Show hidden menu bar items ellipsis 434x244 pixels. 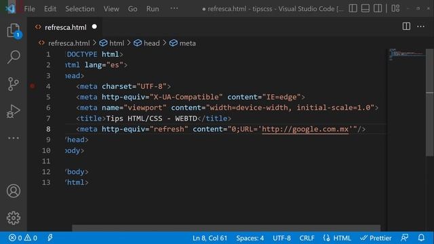(174, 8)
